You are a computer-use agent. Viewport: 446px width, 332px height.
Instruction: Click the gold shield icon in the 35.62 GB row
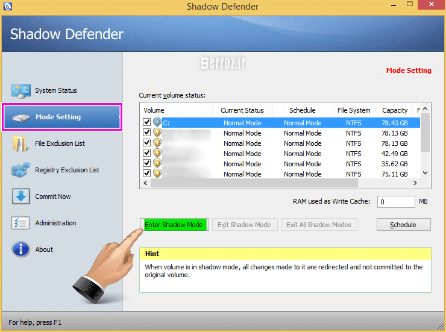[x=157, y=163]
